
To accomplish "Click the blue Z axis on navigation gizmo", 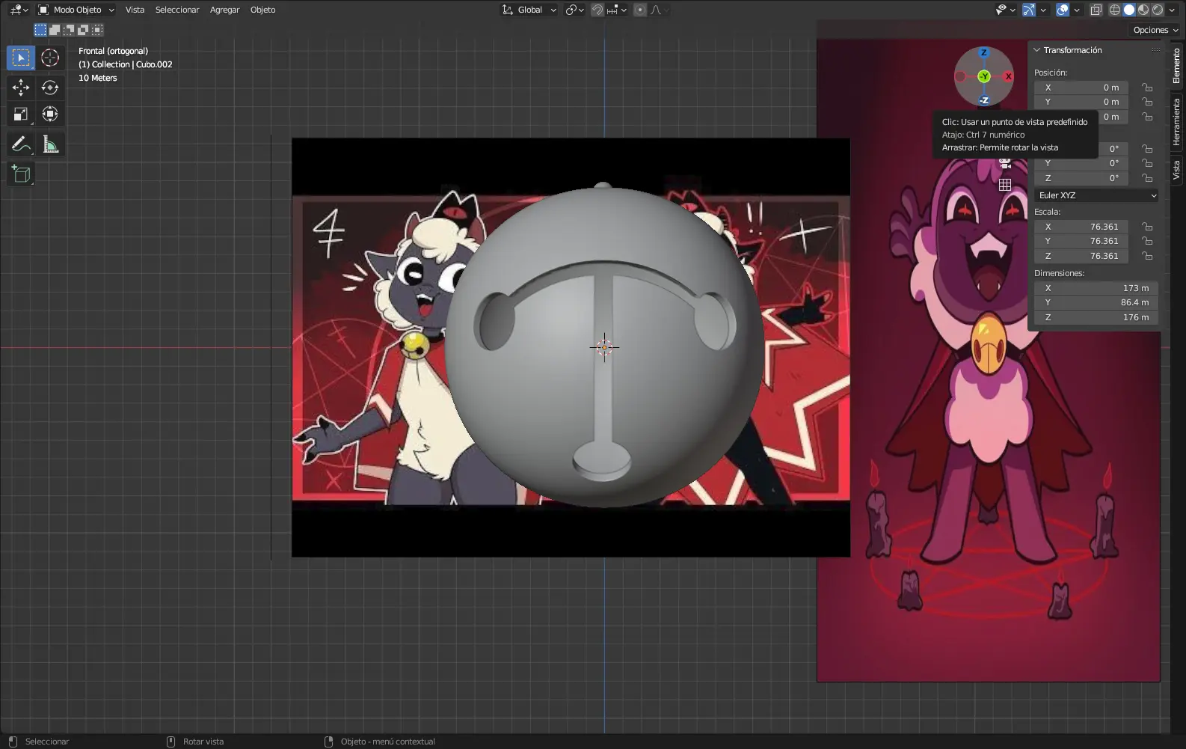I will pos(984,52).
